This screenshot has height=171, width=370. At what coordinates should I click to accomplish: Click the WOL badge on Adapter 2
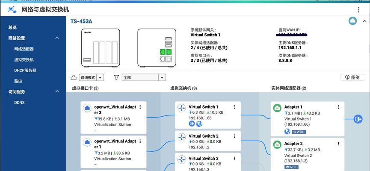291,167
